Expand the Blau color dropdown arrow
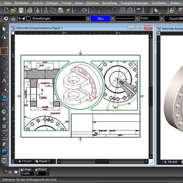The height and width of the screenshot is (183, 183). (x=113, y=18)
